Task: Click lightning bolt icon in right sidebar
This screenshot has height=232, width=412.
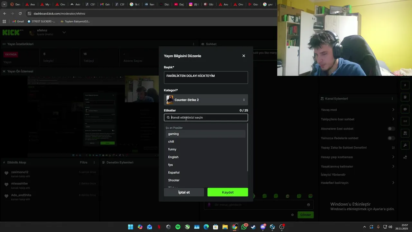Action: point(405,85)
